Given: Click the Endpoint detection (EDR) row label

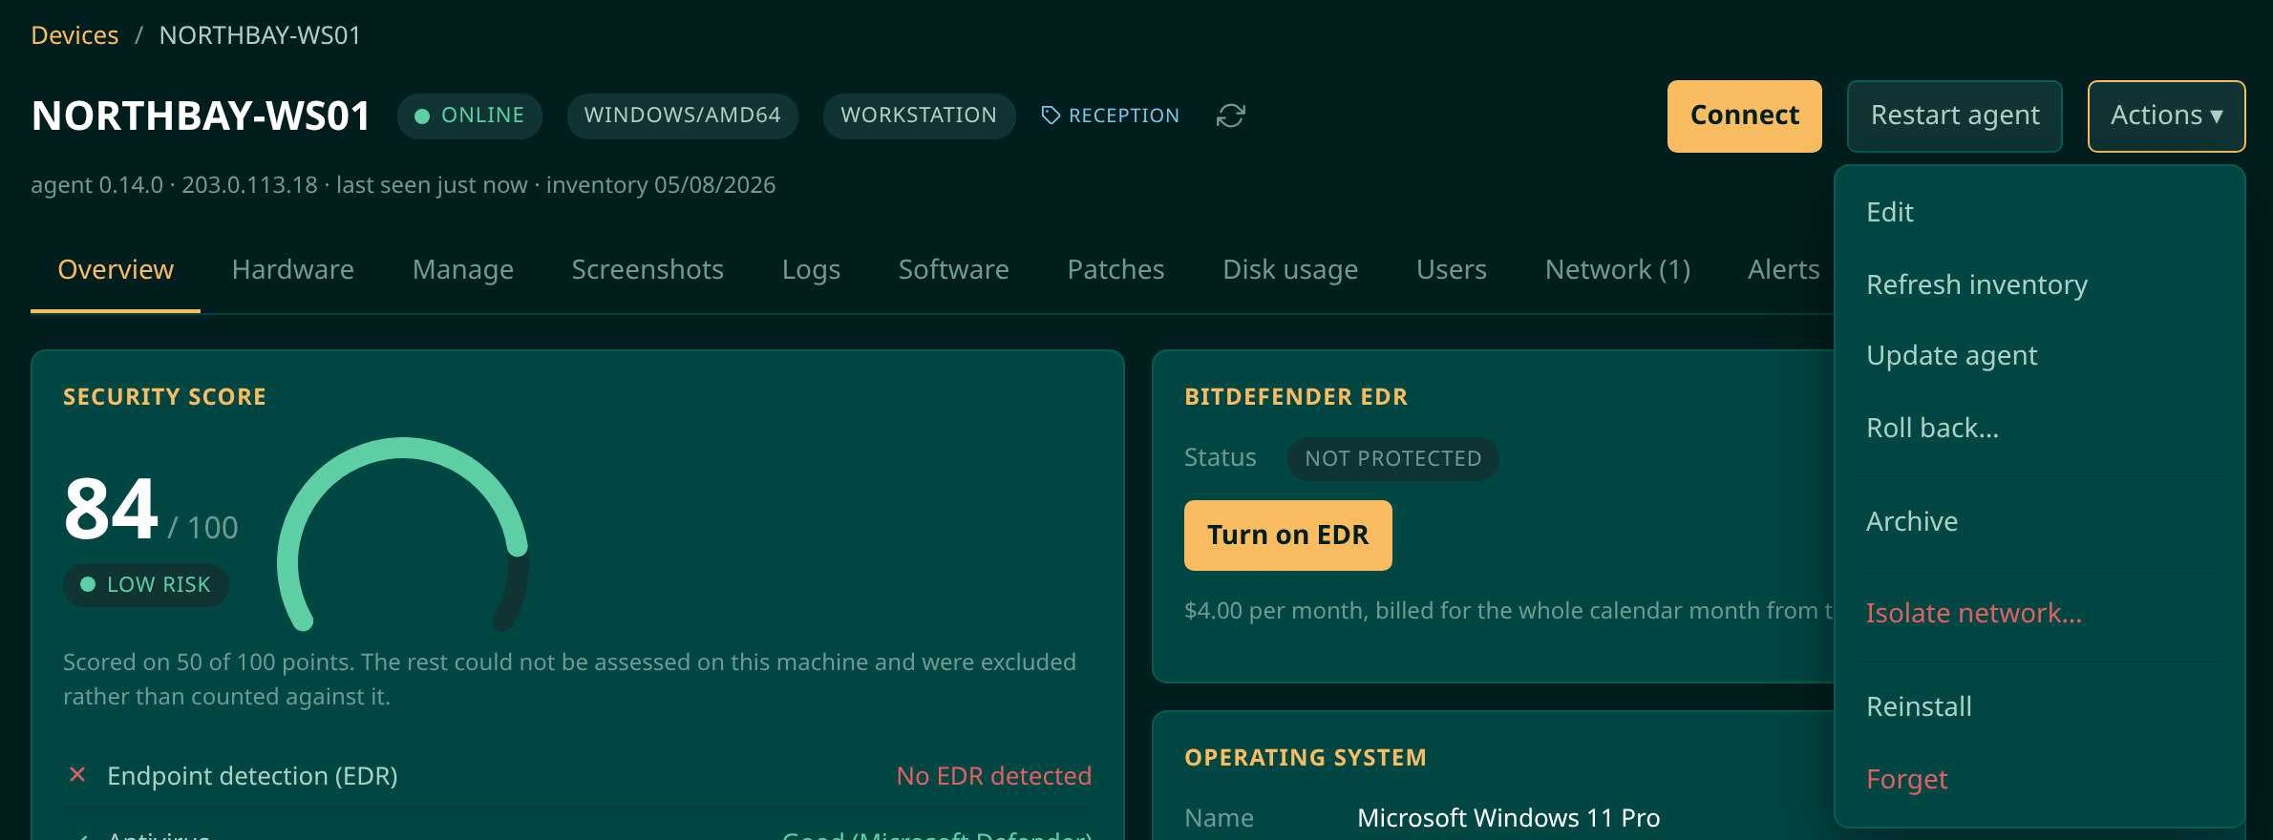Looking at the screenshot, I should click(x=252, y=775).
